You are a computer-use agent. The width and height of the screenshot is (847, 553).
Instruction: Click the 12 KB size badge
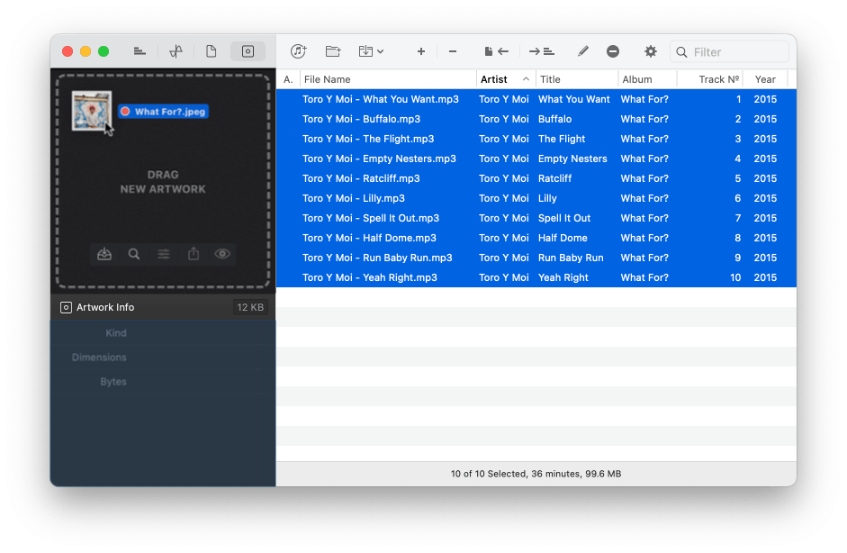[x=250, y=308]
